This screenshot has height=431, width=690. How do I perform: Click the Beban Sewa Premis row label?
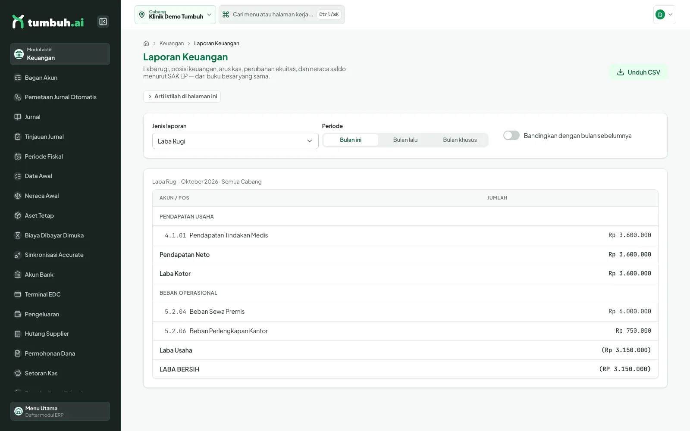pyautogui.click(x=217, y=312)
